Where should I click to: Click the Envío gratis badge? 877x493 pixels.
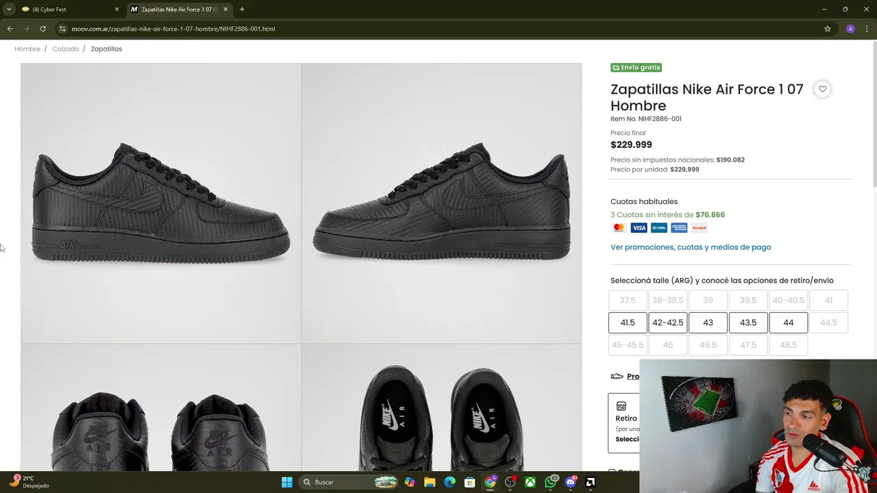coord(636,67)
